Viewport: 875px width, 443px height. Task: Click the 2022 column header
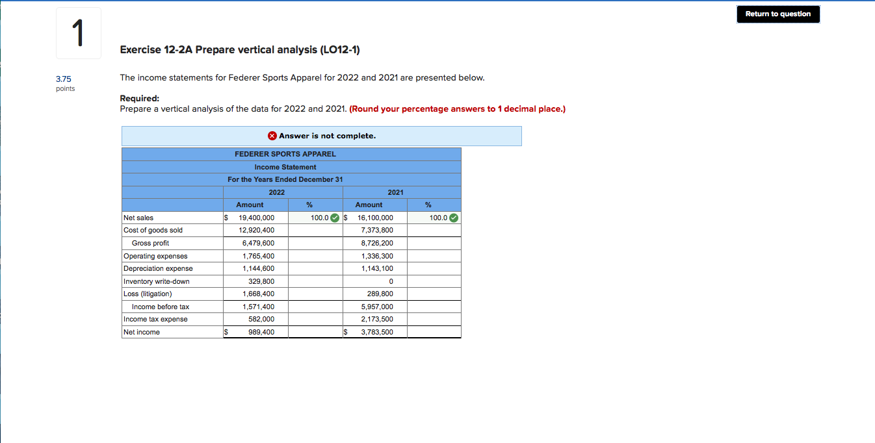[x=276, y=192]
